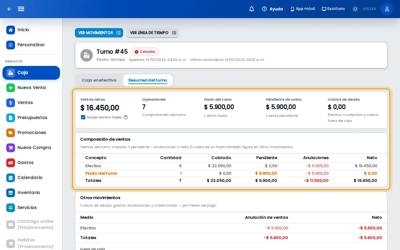Click Efectivo row in Composición de ventas
Screen dimensions: 400x250
[x=231, y=166]
